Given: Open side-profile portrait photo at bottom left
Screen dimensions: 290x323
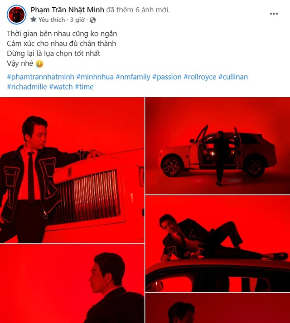Looking at the screenshot, I should 72,283.
